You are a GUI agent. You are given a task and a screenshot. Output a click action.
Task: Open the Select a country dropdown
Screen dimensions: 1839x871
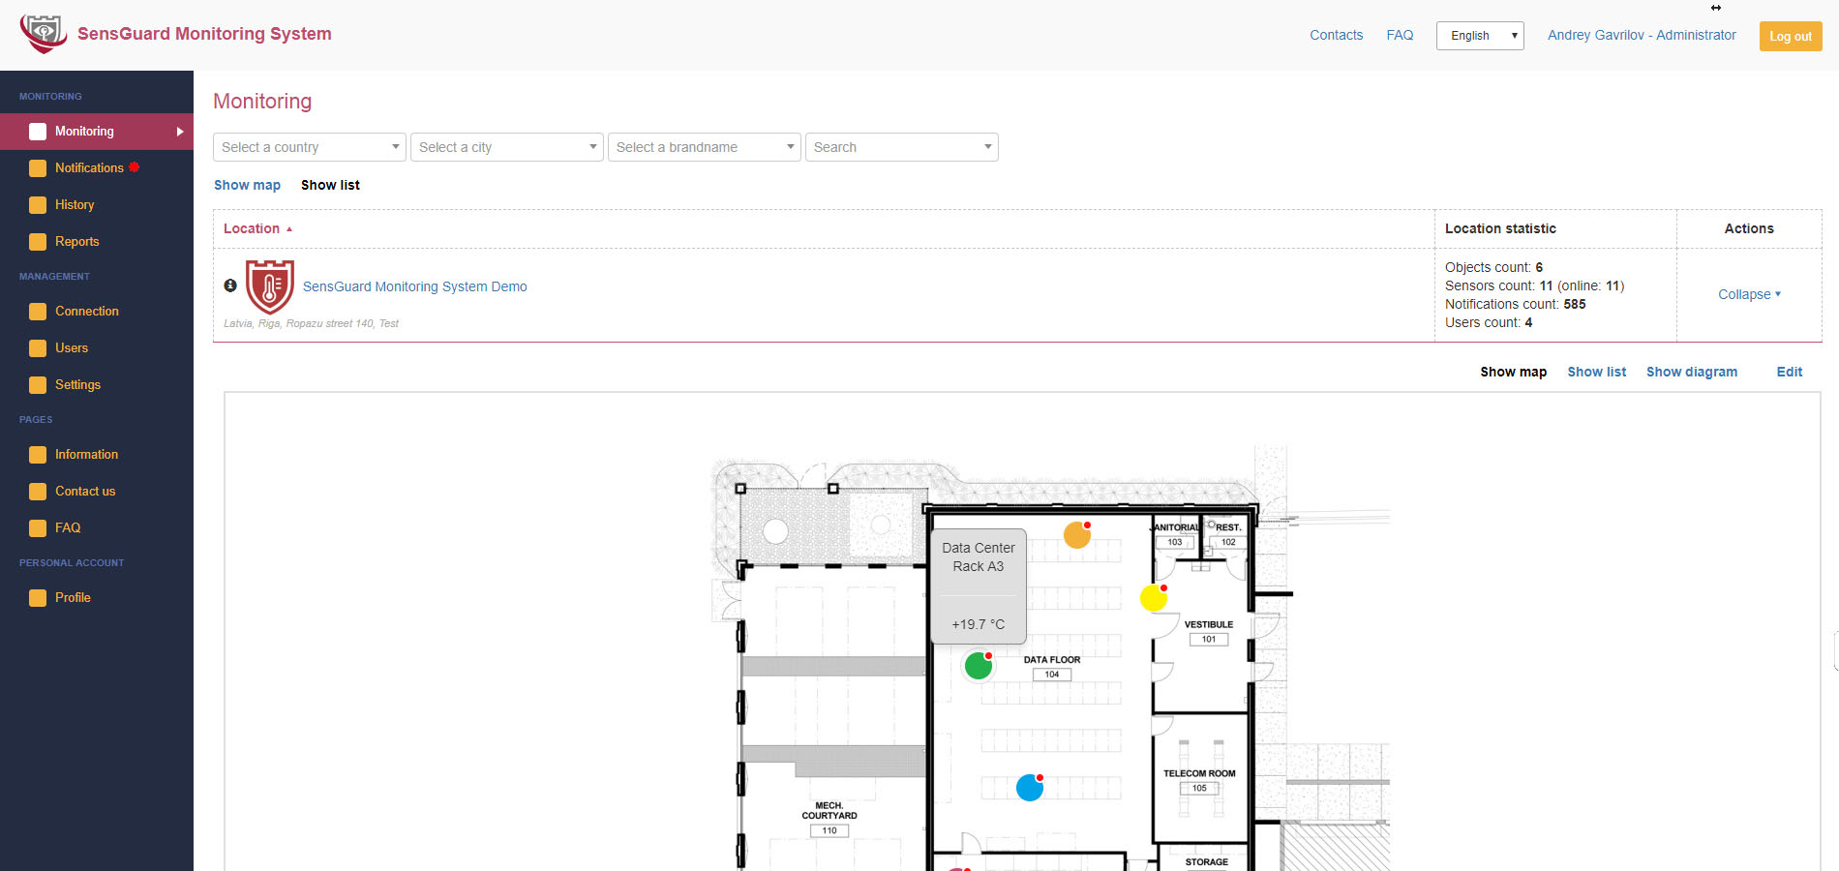coord(309,147)
